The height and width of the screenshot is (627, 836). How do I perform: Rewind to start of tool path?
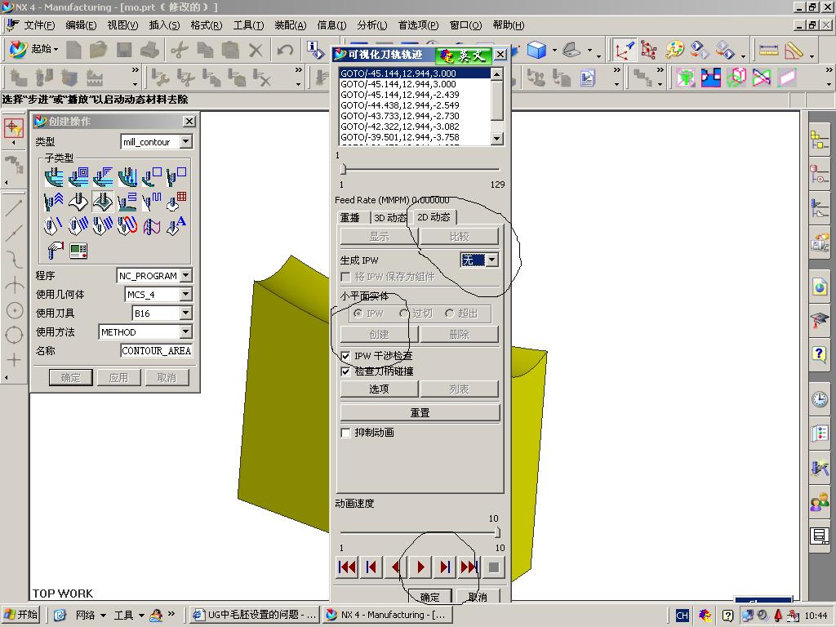click(x=347, y=567)
